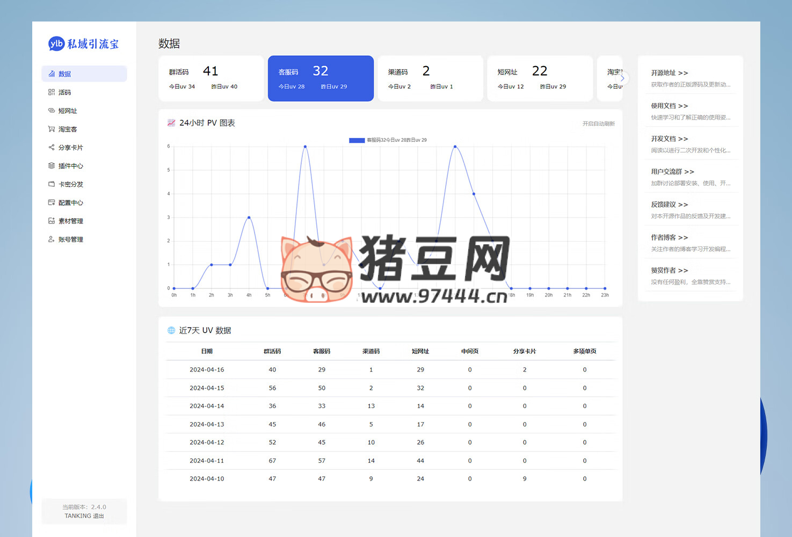The height and width of the screenshot is (537, 792).
Task: Open 插件中心 from the sidebar
Action: (x=84, y=165)
